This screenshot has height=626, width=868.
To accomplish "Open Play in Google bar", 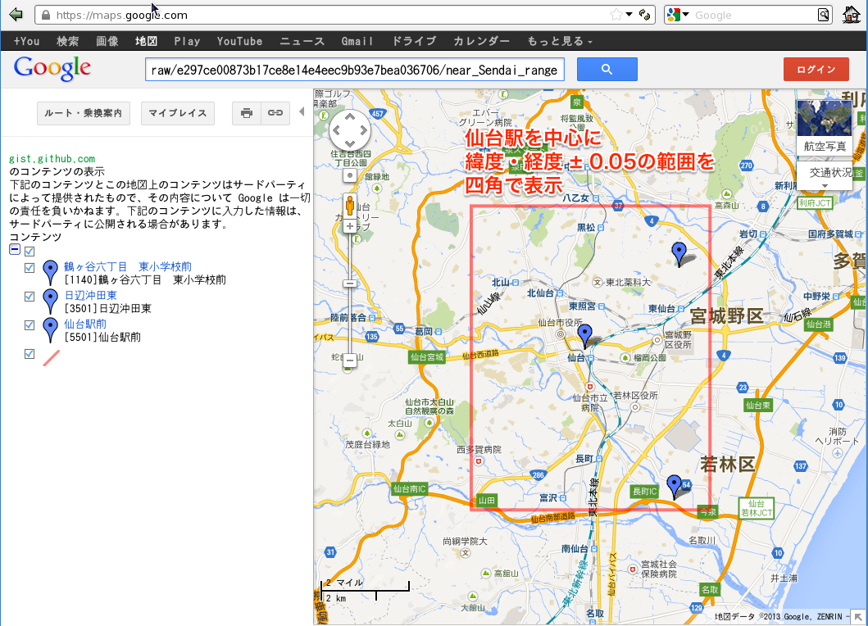I will point(187,41).
